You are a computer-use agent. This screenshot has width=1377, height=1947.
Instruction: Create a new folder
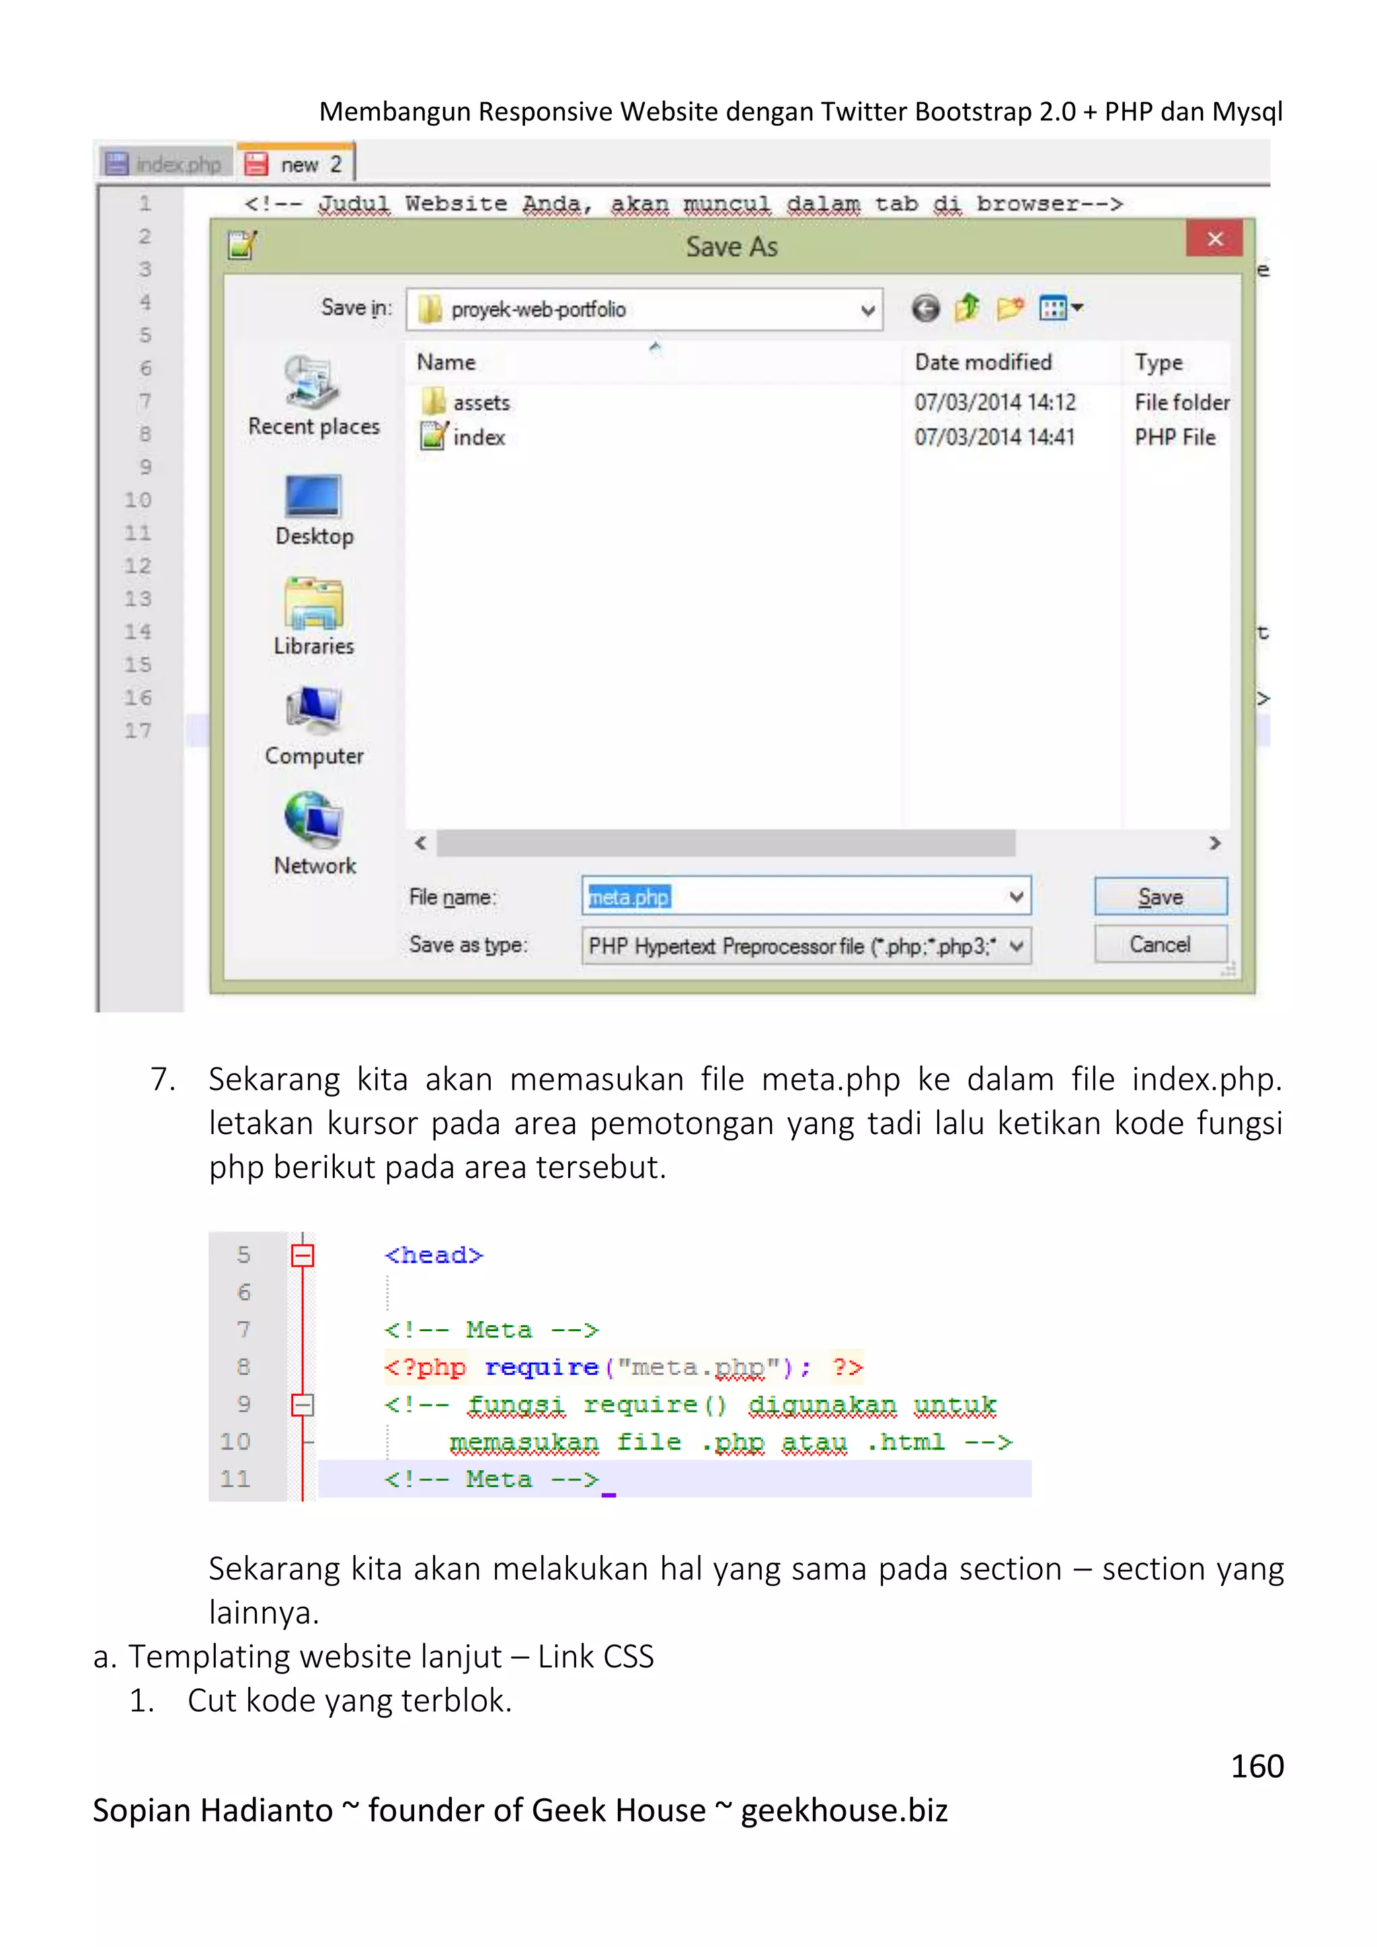pyautogui.click(x=1010, y=308)
